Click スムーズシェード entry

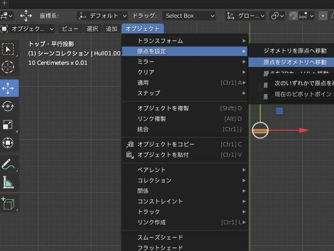(185, 237)
